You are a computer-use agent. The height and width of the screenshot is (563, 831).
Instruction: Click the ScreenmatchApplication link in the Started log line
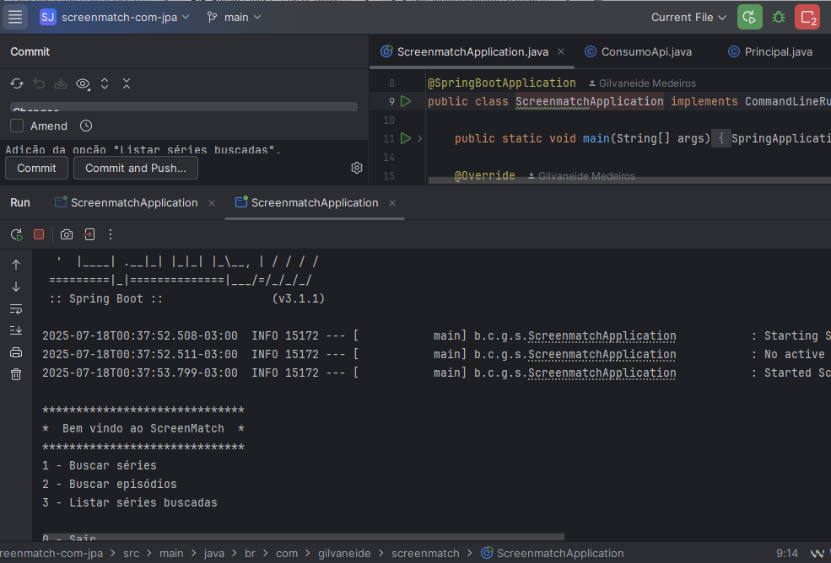[x=602, y=373]
